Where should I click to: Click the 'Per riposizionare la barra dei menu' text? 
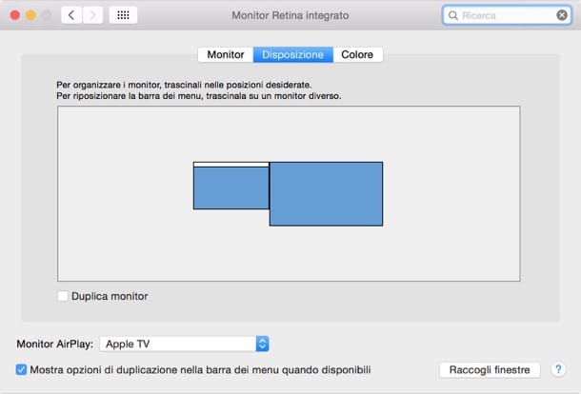(199, 96)
